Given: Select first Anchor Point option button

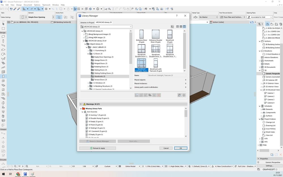Looking at the screenshot, I should 59,17.
